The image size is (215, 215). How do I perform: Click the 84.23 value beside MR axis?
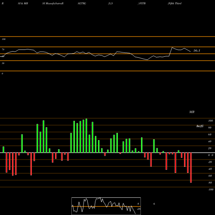point(200,126)
